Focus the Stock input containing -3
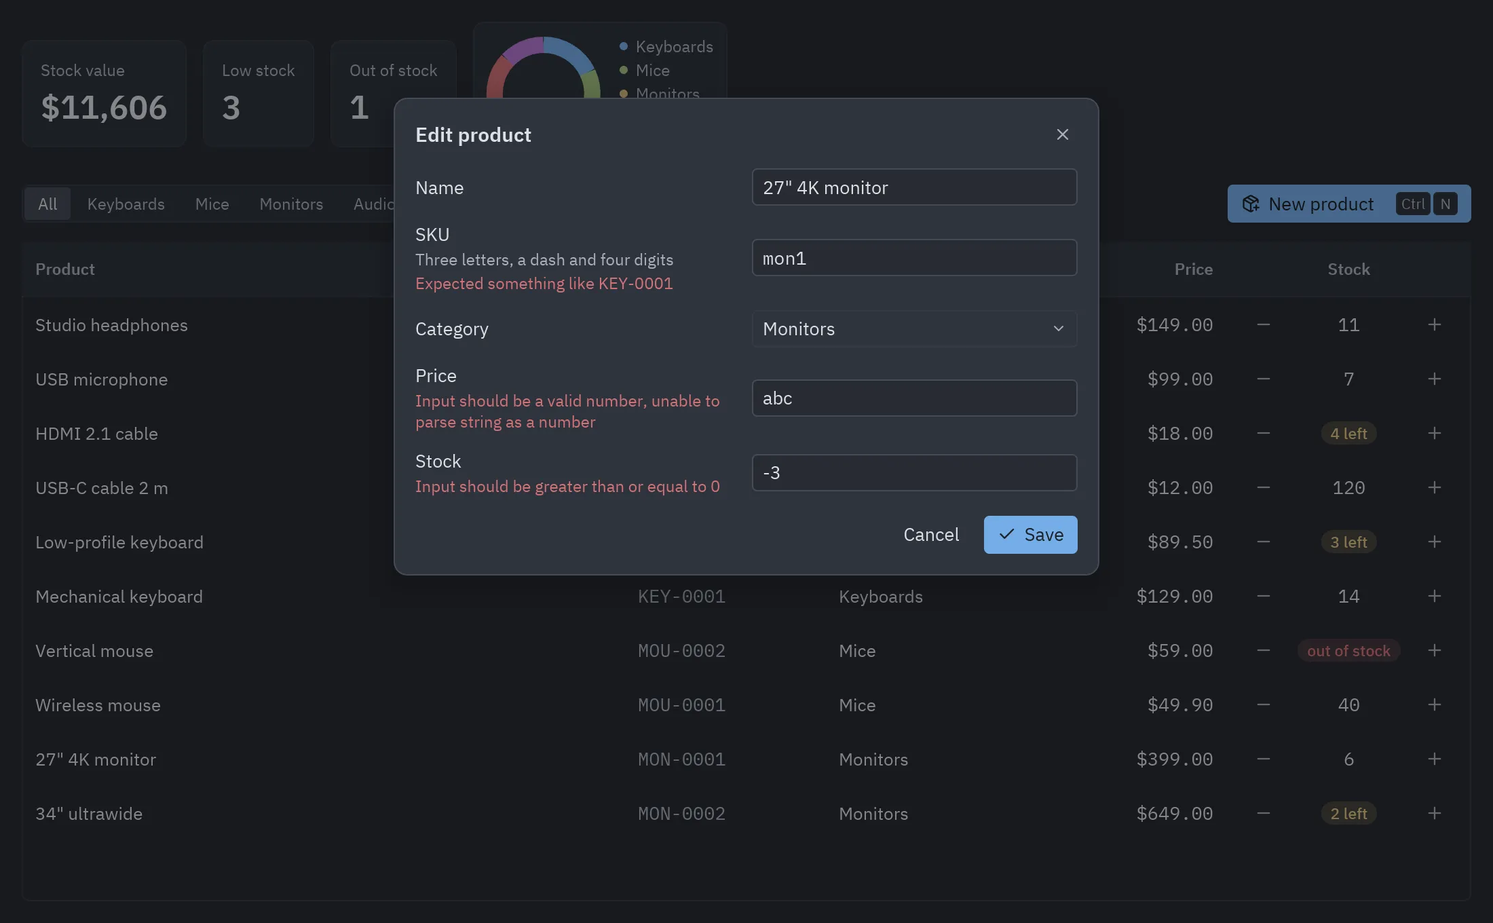The height and width of the screenshot is (923, 1493). click(x=914, y=472)
